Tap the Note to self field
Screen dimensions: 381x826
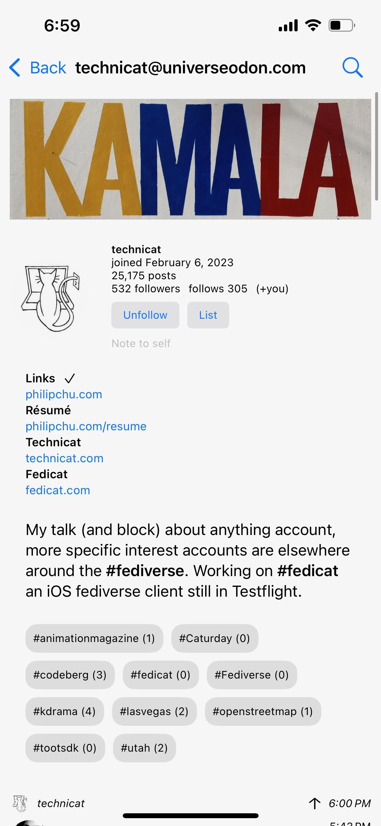click(141, 344)
